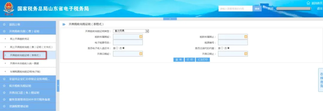Open calendar icon for 开具日期起
Screen dimensions: 323x111
pos(141,54)
